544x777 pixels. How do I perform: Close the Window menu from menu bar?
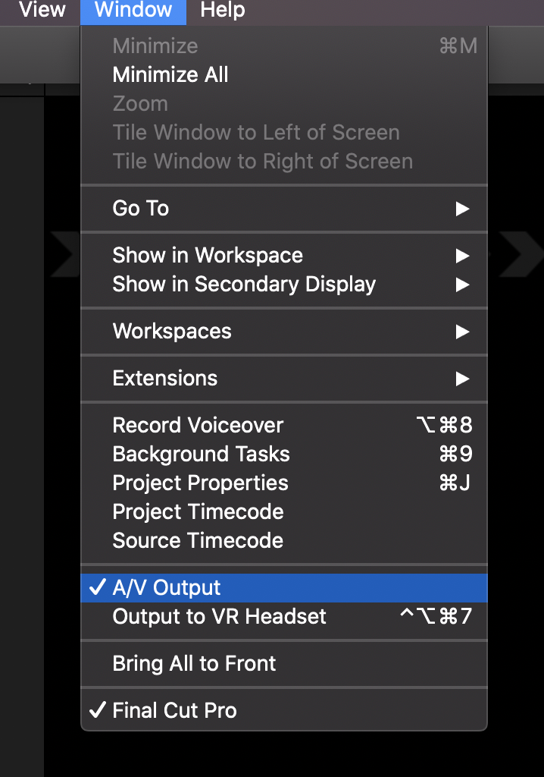pos(133,11)
